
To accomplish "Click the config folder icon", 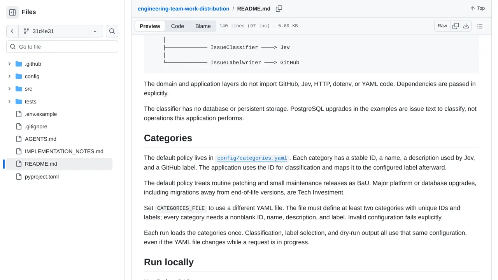I will 19,76.
